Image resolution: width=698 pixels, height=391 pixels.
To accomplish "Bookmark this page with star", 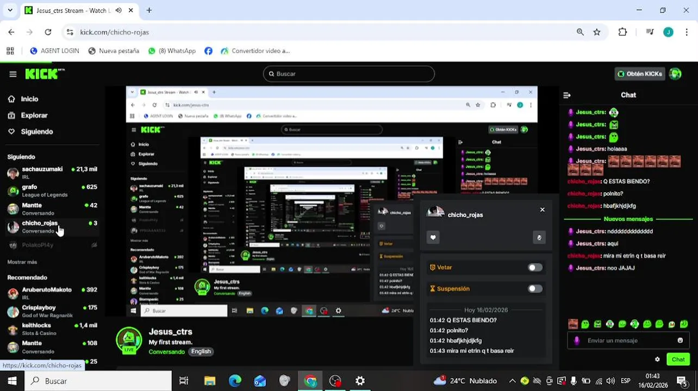I will coord(597,32).
